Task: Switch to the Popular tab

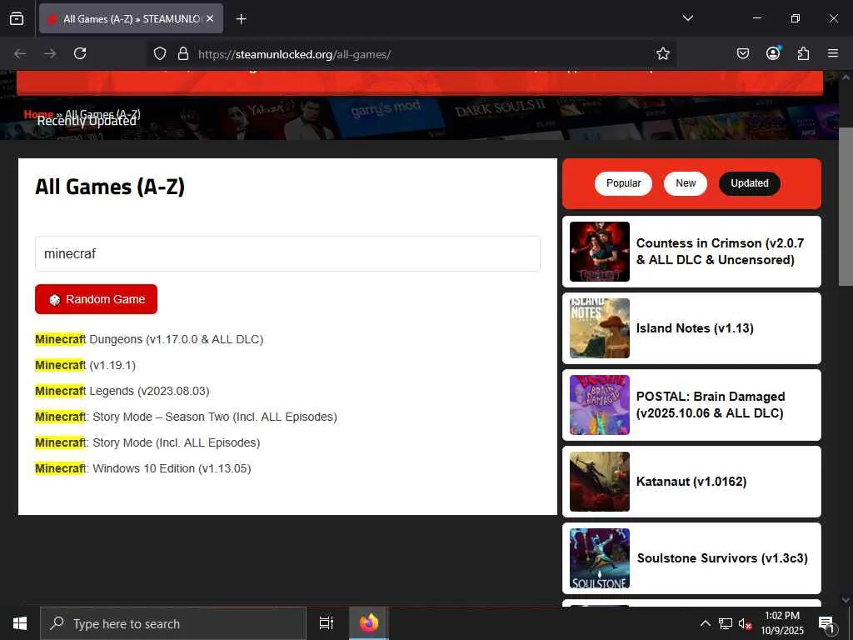Action: click(623, 183)
